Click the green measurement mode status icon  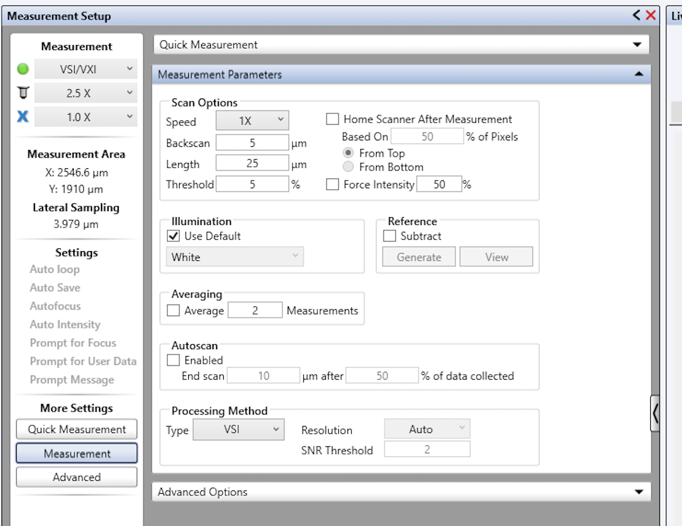23,69
